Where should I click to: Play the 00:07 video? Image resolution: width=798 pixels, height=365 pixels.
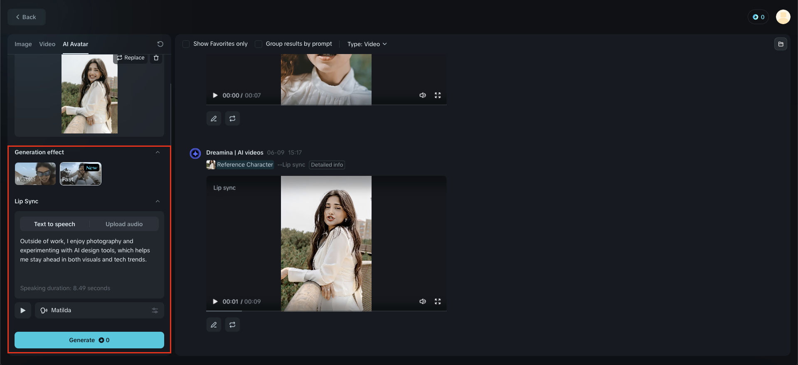[x=215, y=95]
